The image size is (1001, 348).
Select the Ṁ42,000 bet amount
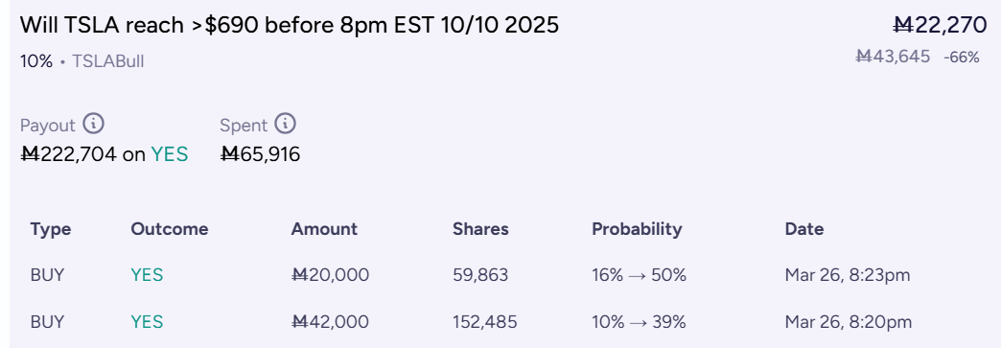330,322
